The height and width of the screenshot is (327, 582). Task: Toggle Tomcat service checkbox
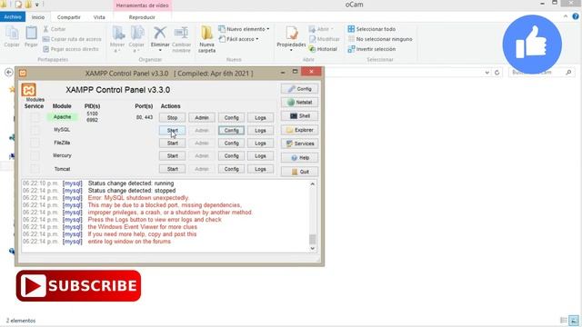[x=35, y=169]
